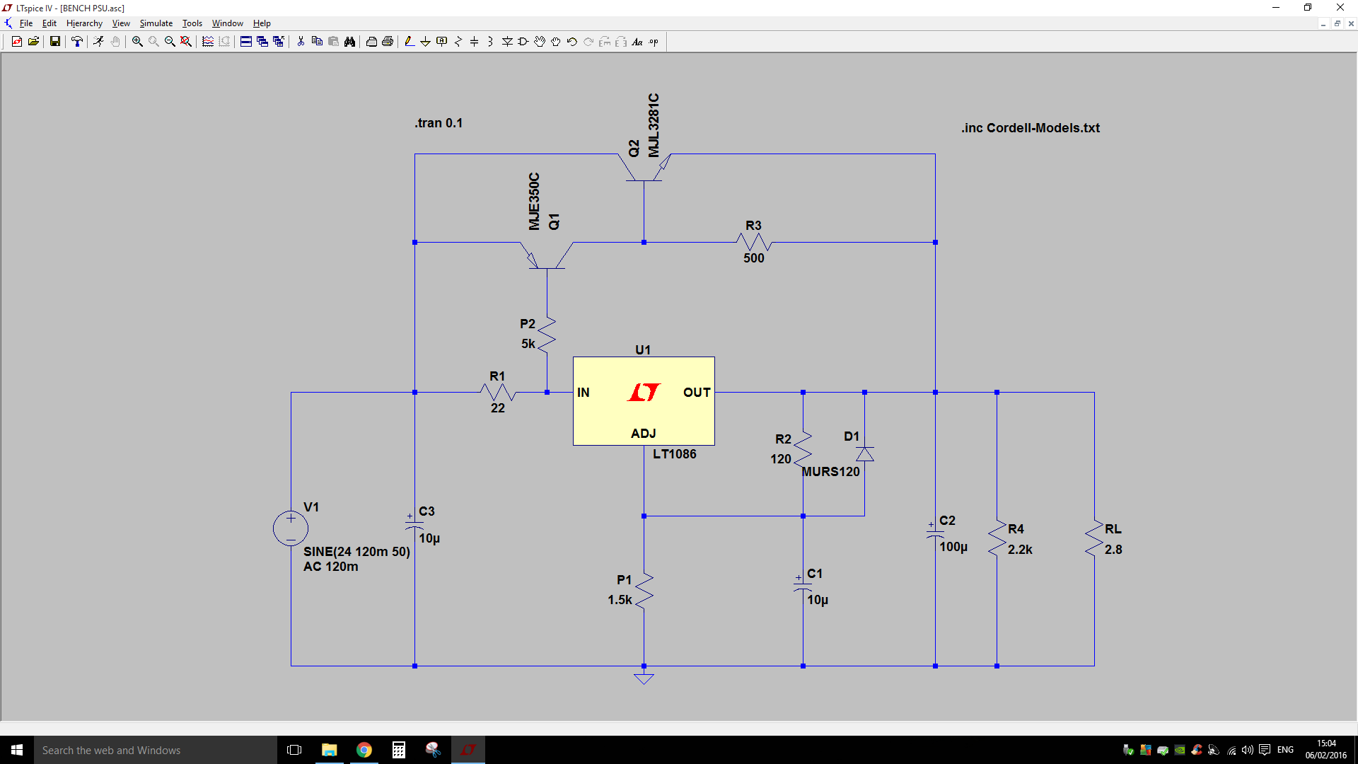Open File Explorer from taskbar
Image resolution: width=1358 pixels, height=764 pixels.
tap(330, 750)
